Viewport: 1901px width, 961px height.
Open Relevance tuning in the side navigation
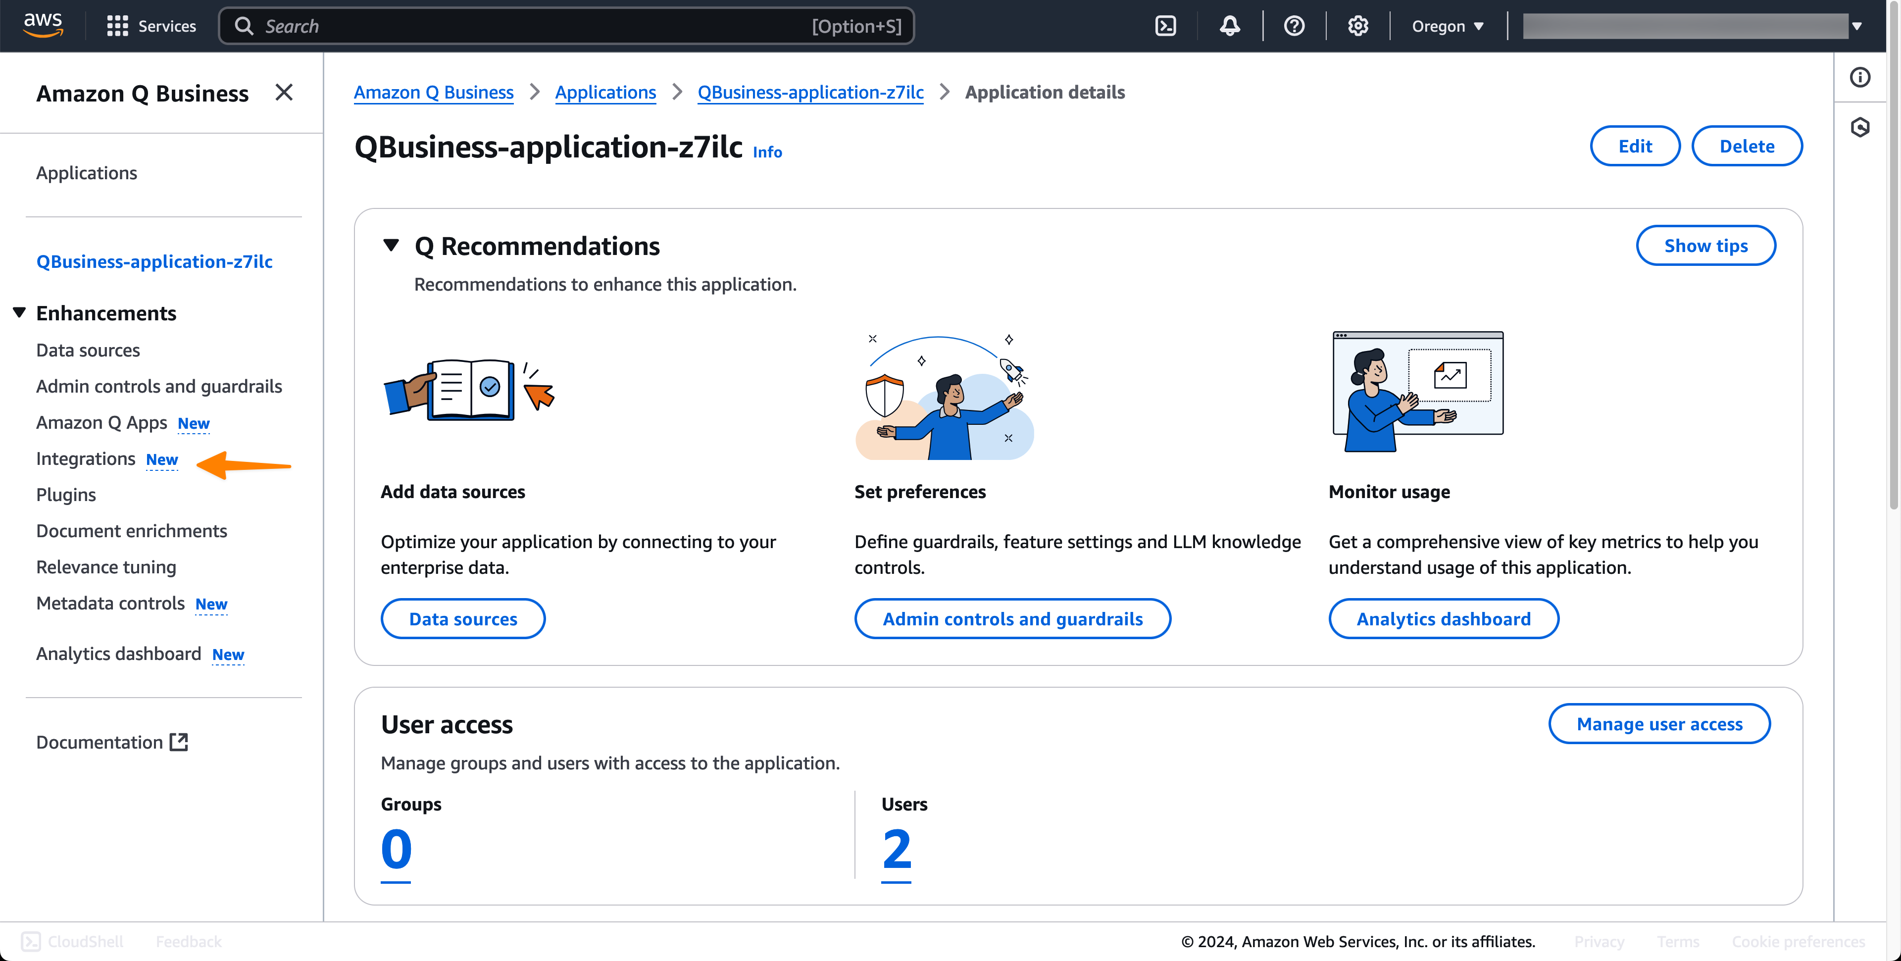pos(106,567)
